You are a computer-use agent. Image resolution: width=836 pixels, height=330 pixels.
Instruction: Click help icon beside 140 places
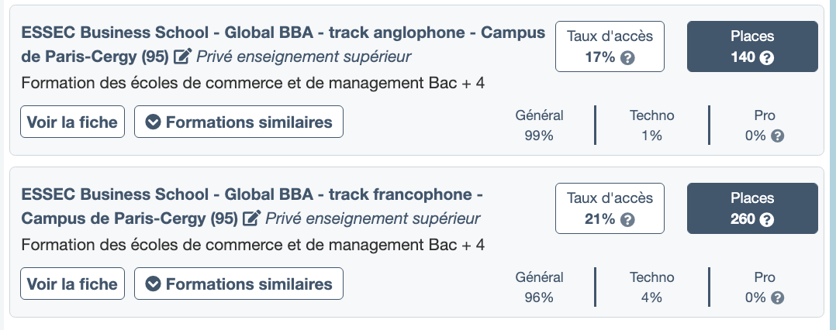point(767,58)
